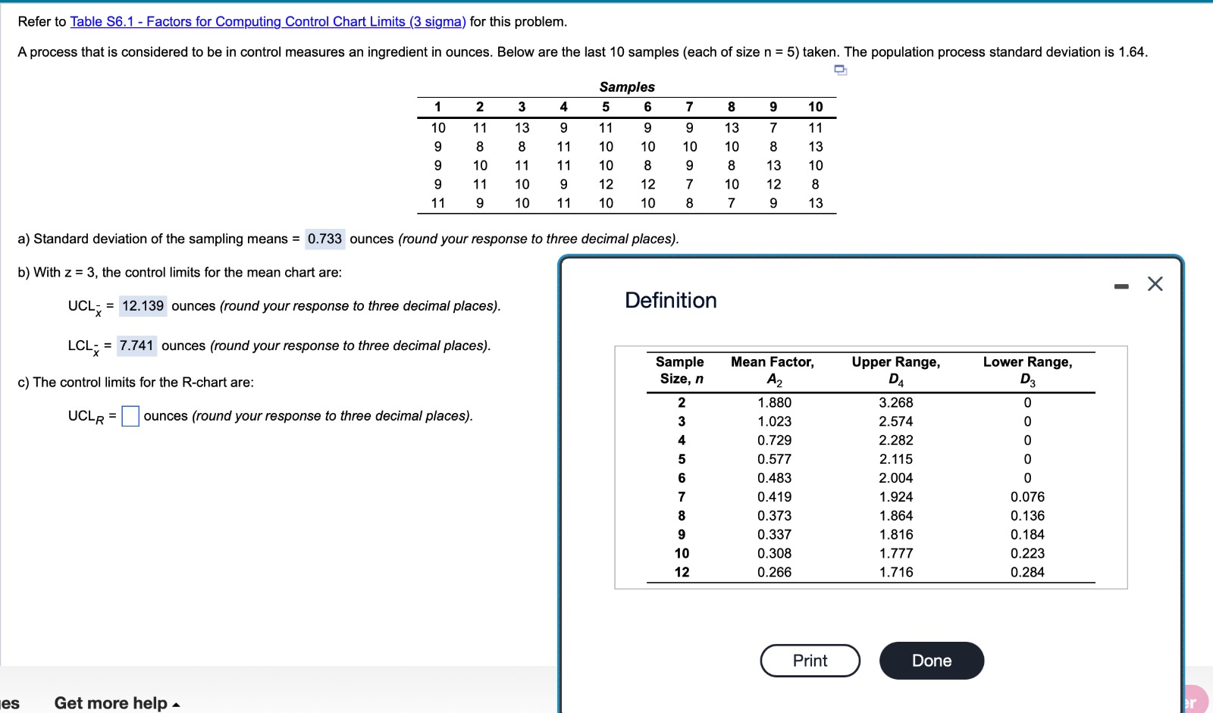The image size is (1213, 713).
Task: Click Done to dismiss the Definition dialog
Action: [931, 661]
